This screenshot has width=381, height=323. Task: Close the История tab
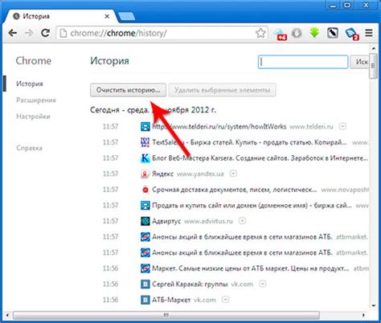(x=107, y=17)
